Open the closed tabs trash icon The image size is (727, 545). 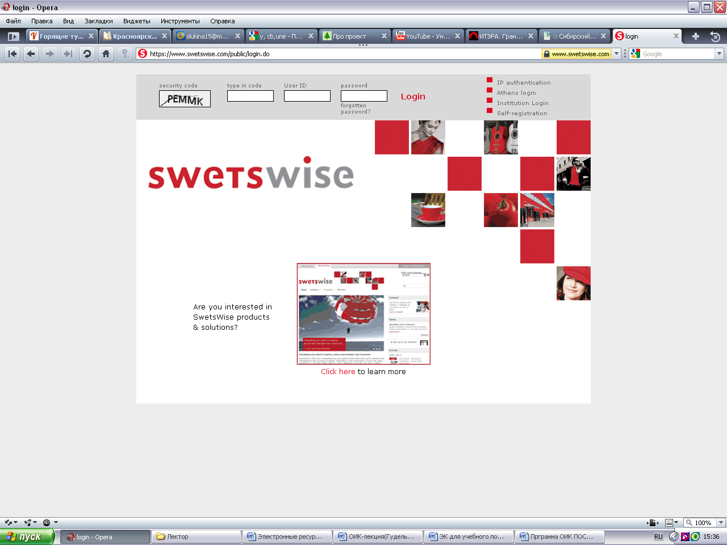(x=715, y=36)
